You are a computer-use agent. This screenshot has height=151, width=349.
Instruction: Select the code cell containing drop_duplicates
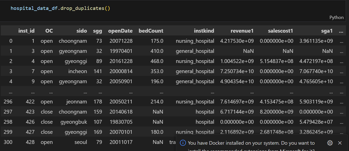click(60, 8)
